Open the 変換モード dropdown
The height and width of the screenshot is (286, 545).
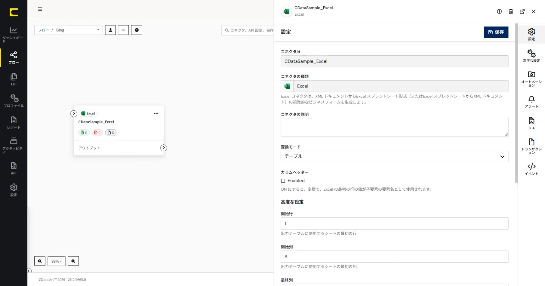pyautogui.click(x=395, y=156)
